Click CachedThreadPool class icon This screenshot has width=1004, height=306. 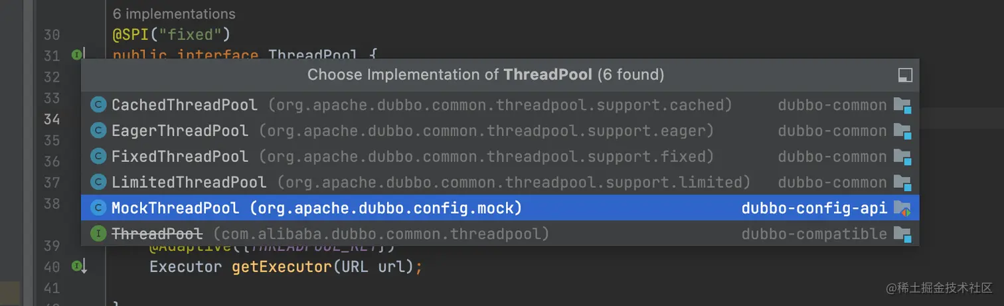point(98,105)
